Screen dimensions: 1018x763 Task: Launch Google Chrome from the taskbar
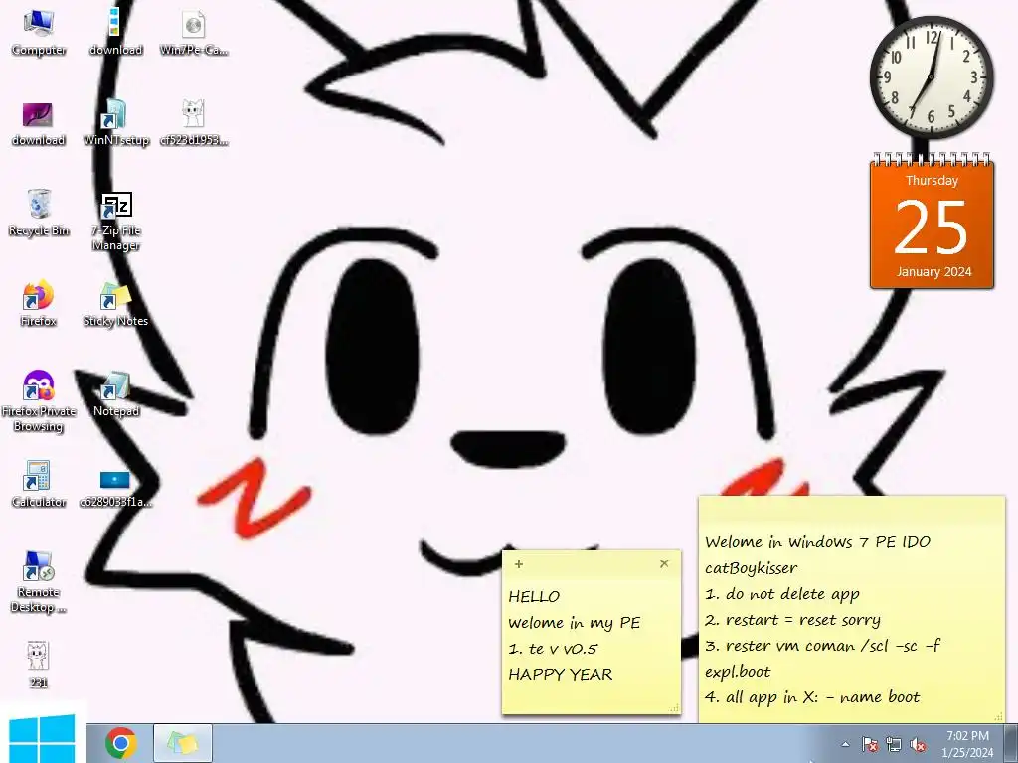(120, 743)
